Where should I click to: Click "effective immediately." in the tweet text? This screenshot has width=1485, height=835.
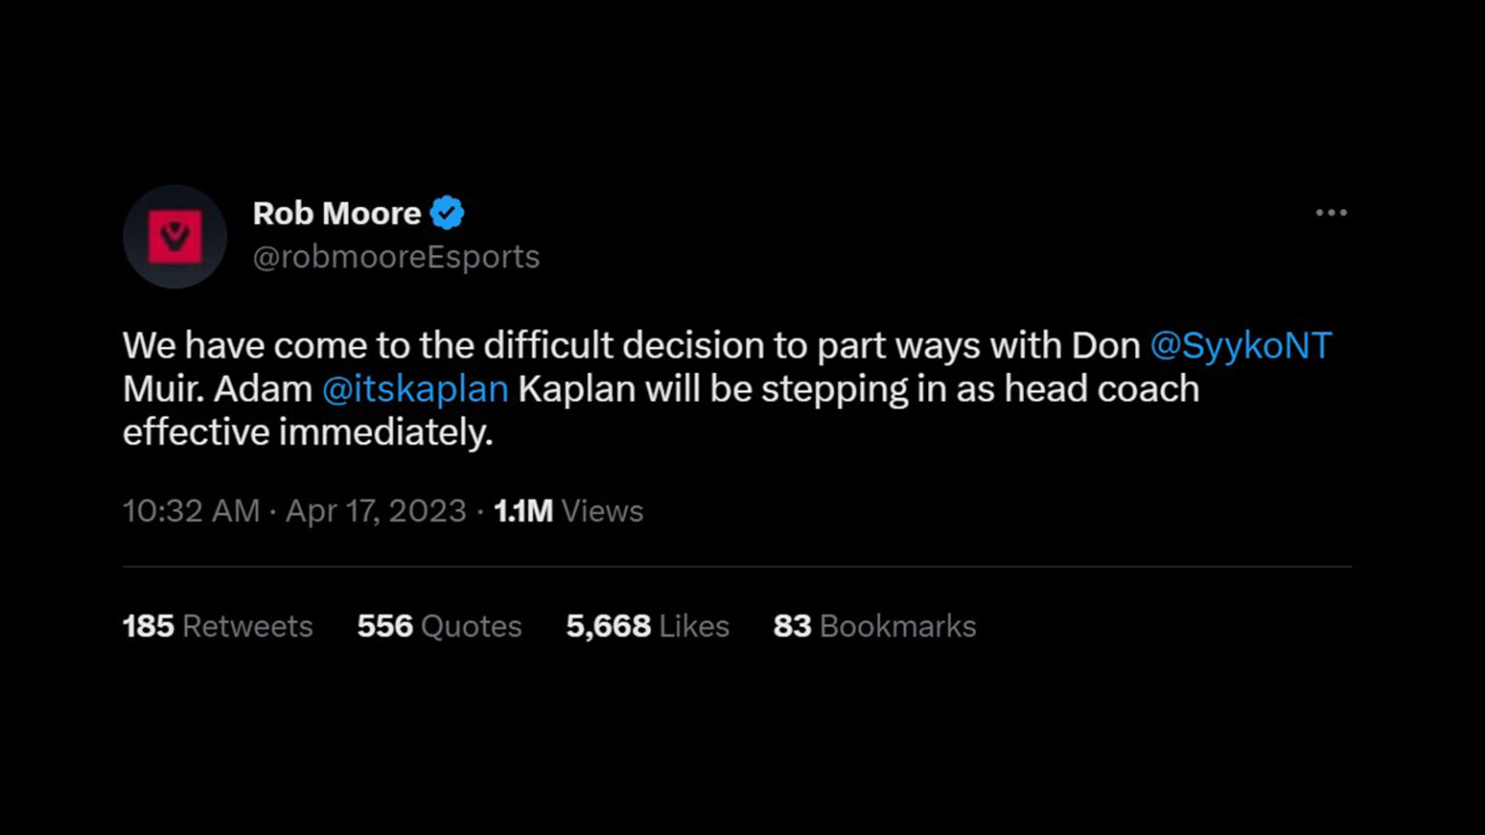point(307,432)
